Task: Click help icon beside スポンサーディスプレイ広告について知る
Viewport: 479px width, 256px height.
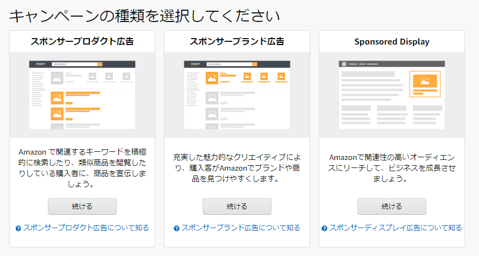Action: click(324, 228)
